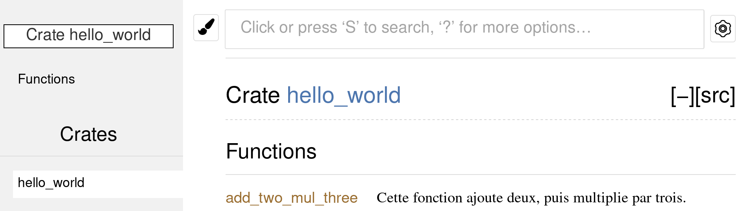Open the settings gear icon
Screen dimensions: 744x211
(723, 29)
